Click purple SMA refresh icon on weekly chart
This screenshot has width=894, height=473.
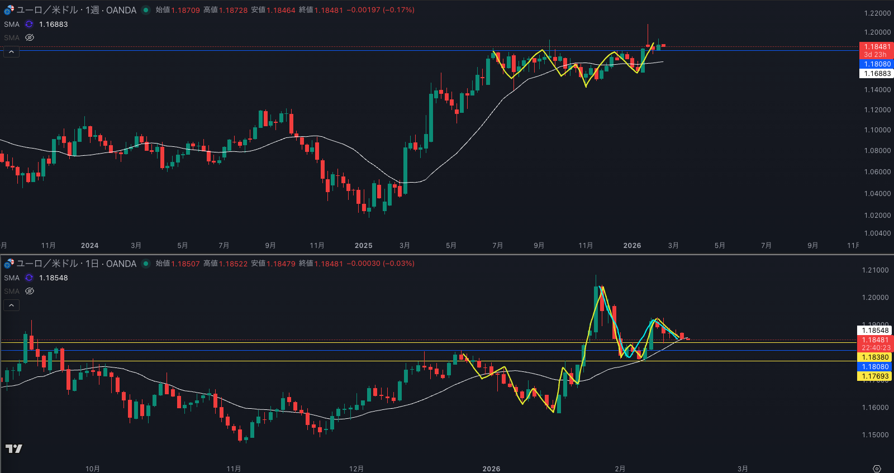[x=29, y=24]
